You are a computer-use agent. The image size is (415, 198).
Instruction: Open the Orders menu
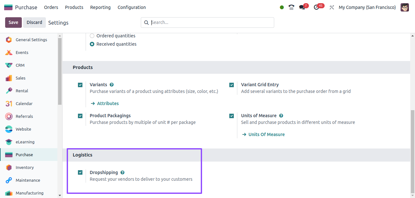(x=51, y=7)
